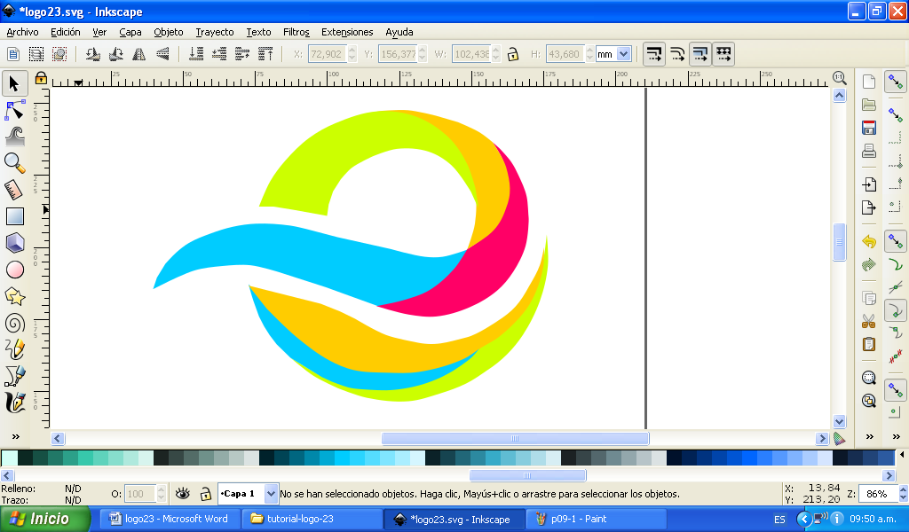
Task: Rotate selection 90° counter-clockwise
Action: tap(92, 54)
